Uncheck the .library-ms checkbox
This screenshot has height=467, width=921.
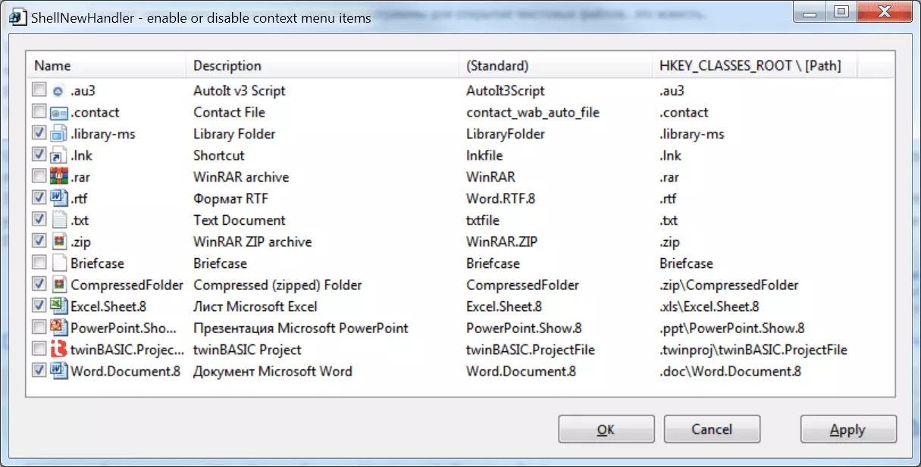pyautogui.click(x=39, y=134)
